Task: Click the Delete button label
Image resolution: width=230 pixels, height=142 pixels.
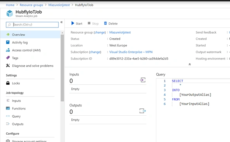Action: click(113, 24)
